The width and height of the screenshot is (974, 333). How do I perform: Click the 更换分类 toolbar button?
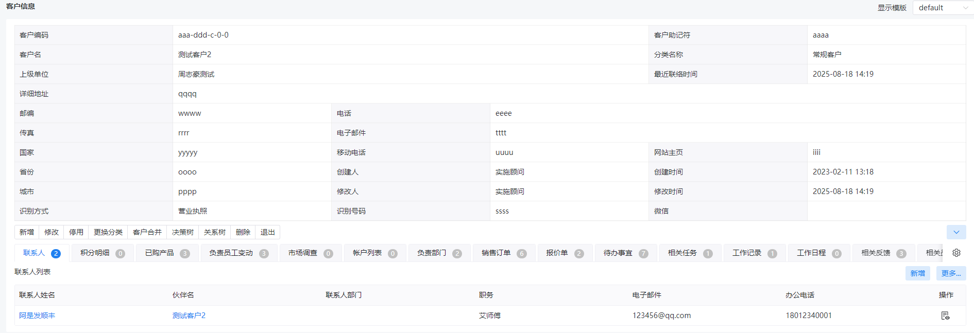tap(108, 232)
